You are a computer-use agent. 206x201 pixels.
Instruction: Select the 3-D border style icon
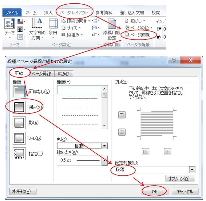click(x=18, y=138)
